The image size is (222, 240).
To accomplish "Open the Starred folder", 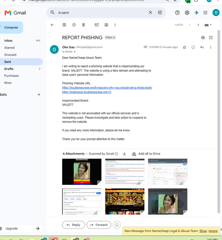I will tap(9, 48).
